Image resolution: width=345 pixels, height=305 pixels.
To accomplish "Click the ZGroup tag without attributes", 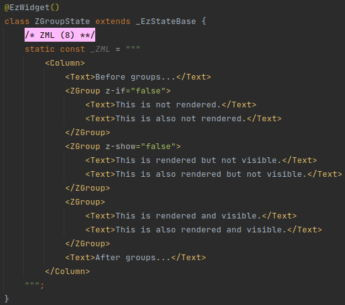I will coord(85,201).
